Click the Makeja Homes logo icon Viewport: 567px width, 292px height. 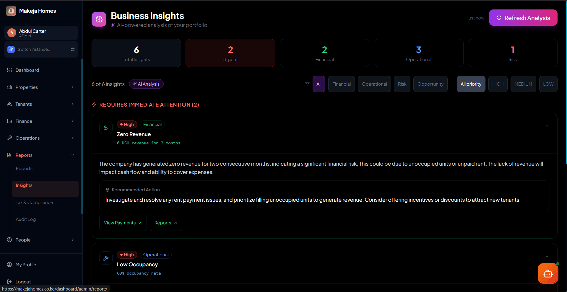point(11,11)
